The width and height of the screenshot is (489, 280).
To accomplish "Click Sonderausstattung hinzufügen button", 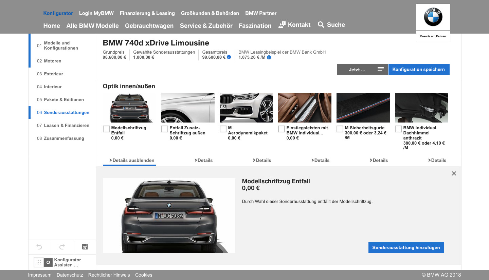I will [406, 247].
